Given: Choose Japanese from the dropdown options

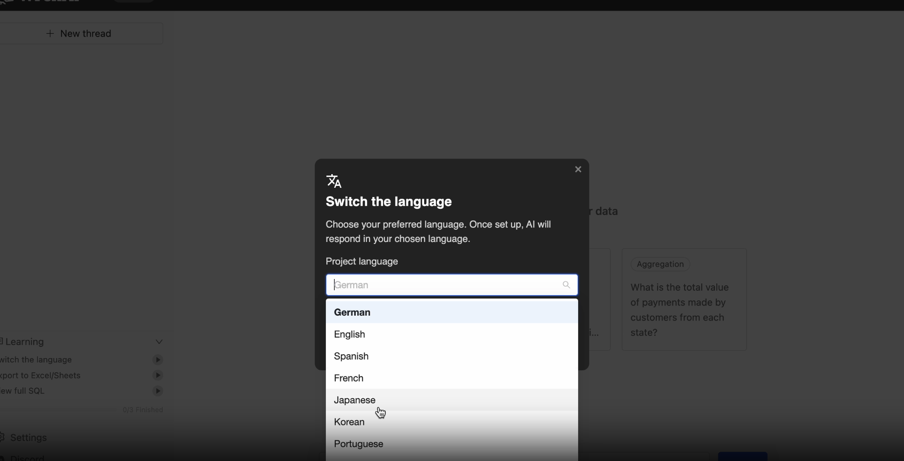Looking at the screenshot, I should click(354, 400).
